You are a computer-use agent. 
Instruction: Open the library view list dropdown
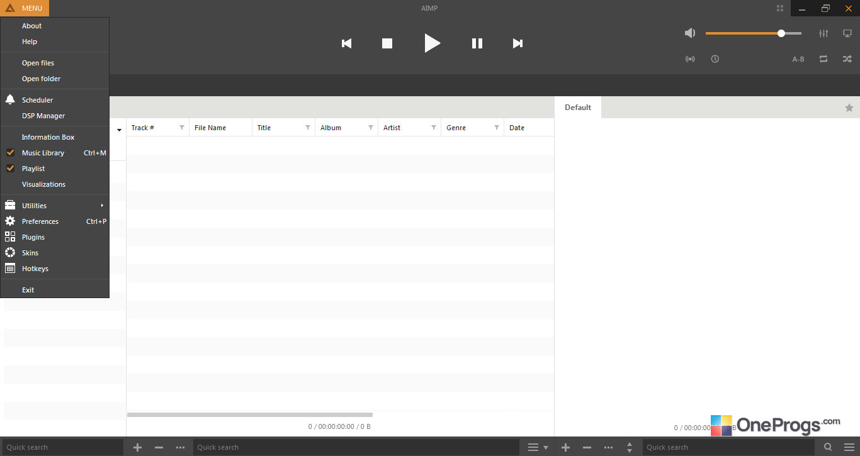pos(538,447)
